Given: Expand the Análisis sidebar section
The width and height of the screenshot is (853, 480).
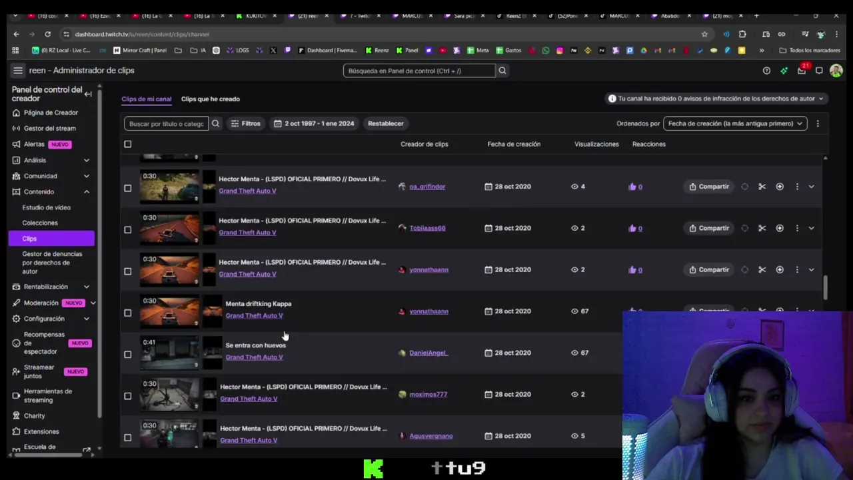Looking at the screenshot, I should coord(86,160).
